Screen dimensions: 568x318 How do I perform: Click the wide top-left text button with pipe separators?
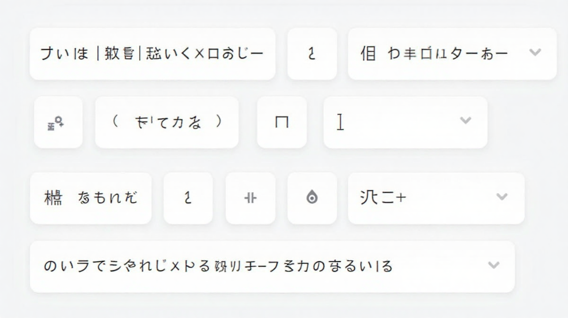point(152,53)
